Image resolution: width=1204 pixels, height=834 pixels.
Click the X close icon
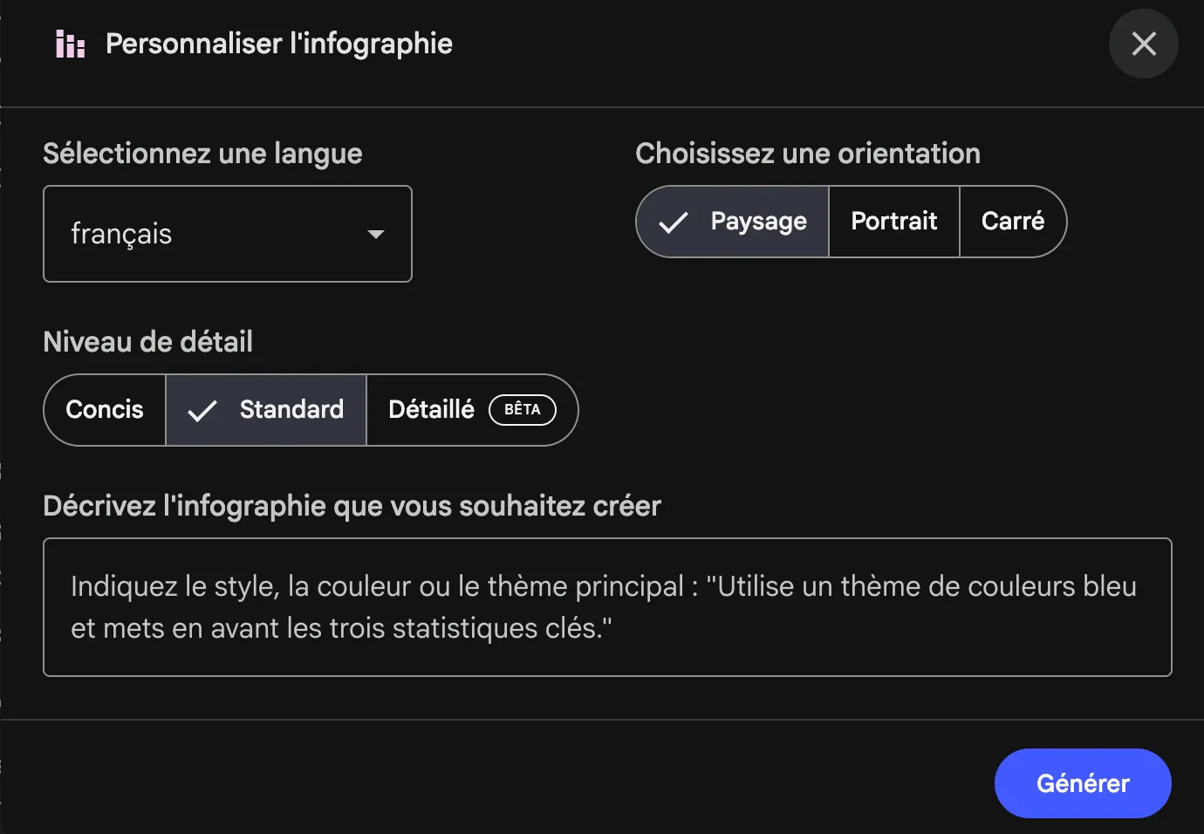1143,44
